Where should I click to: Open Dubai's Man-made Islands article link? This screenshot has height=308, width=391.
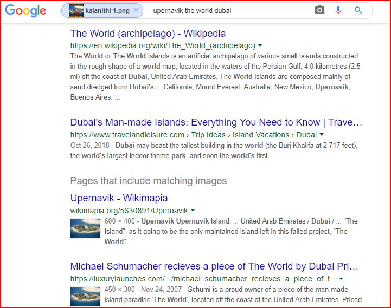point(216,122)
